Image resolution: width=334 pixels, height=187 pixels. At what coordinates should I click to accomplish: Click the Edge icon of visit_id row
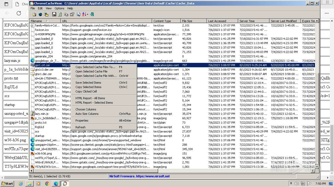(x=32, y=149)
